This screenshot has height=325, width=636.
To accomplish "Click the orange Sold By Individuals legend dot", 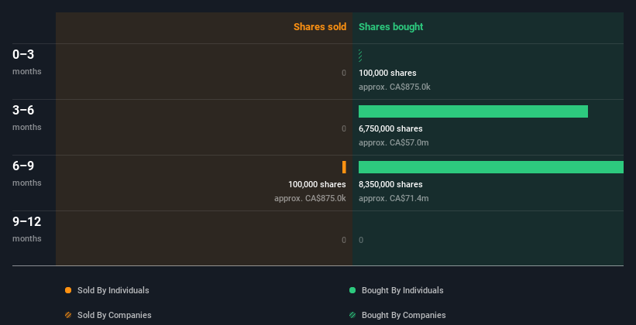I will [68, 290].
